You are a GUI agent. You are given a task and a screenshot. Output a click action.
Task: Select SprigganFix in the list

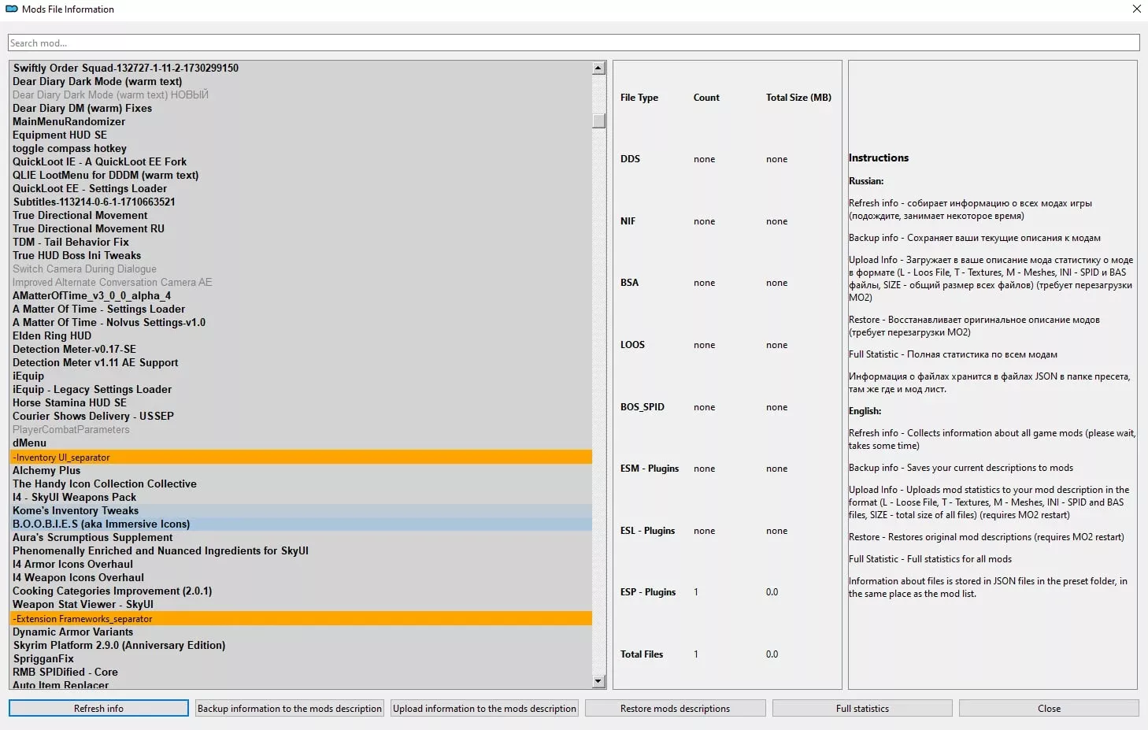coord(43,658)
